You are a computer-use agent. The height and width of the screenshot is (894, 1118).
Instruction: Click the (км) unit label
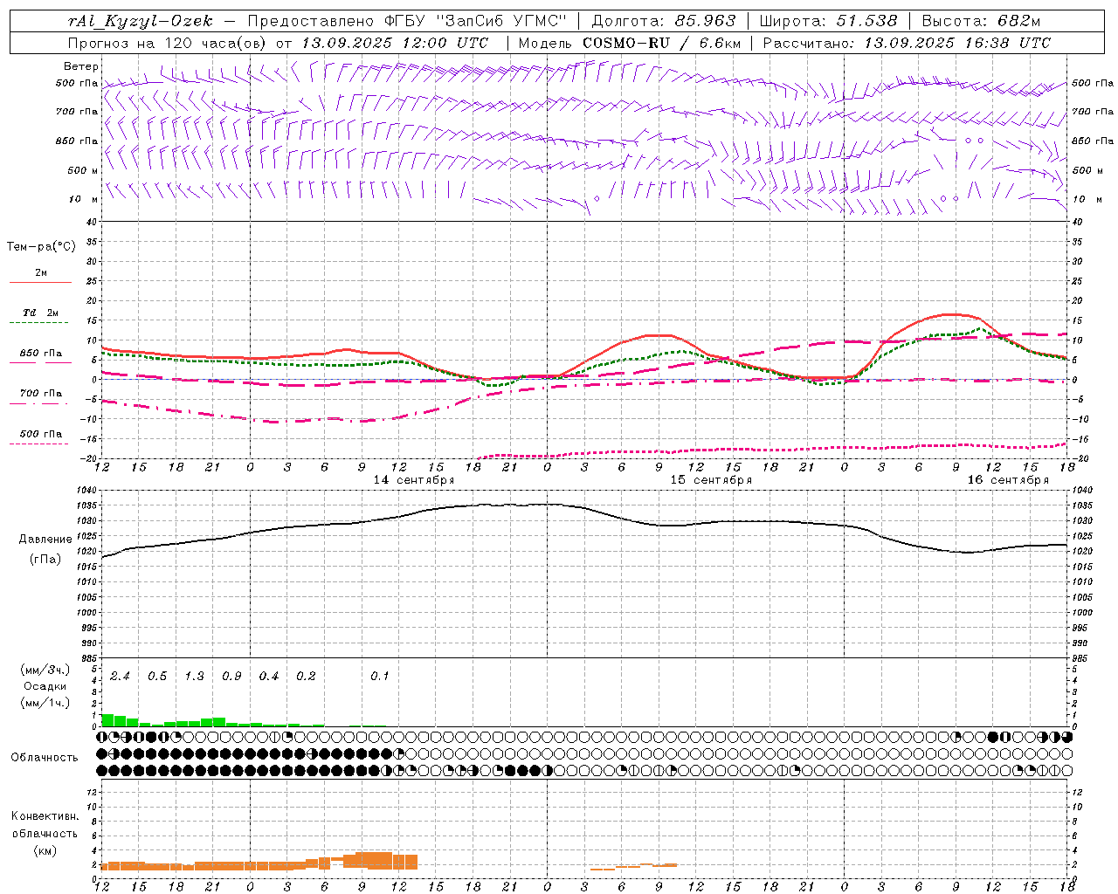[45, 850]
